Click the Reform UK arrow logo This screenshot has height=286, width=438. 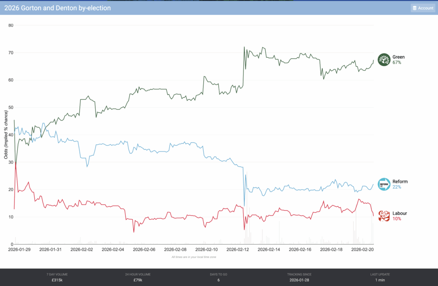[384, 184]
